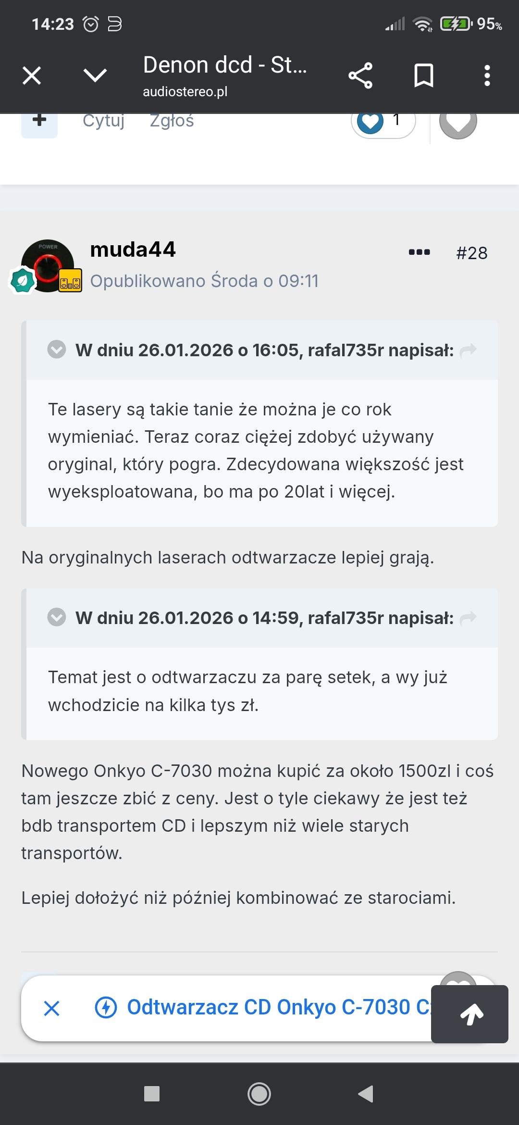Collapse the quote from 14:59 by rafal735r
519x1125 pixels.
coord(57,617)
